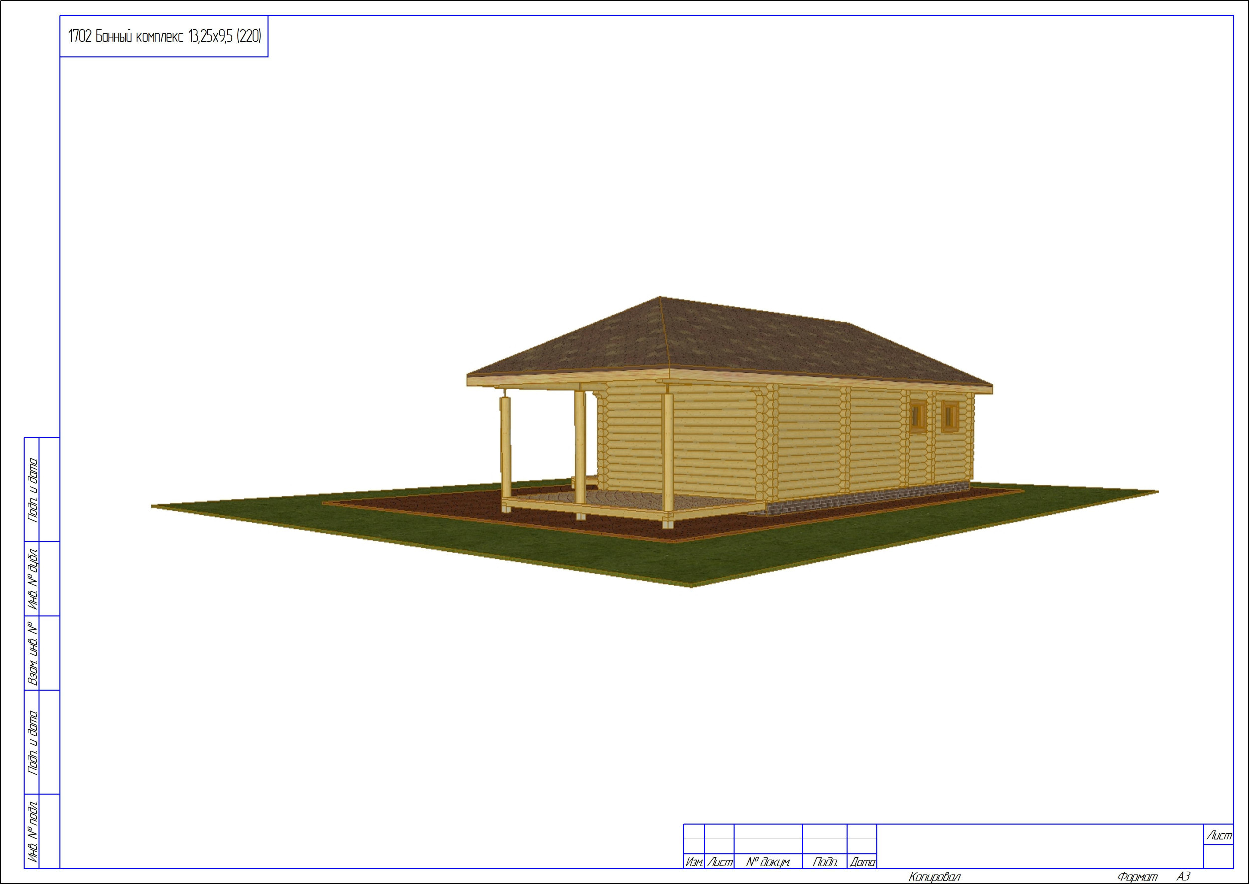The image size is (1249, 884).
Task: Click the right window on log wall
Action: click(951, 417)
